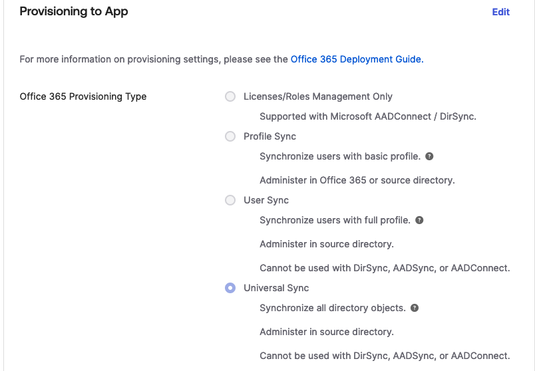
Task: Click 'Administer in Office 365 or source directory.' text
Action: tap(357, 180)
